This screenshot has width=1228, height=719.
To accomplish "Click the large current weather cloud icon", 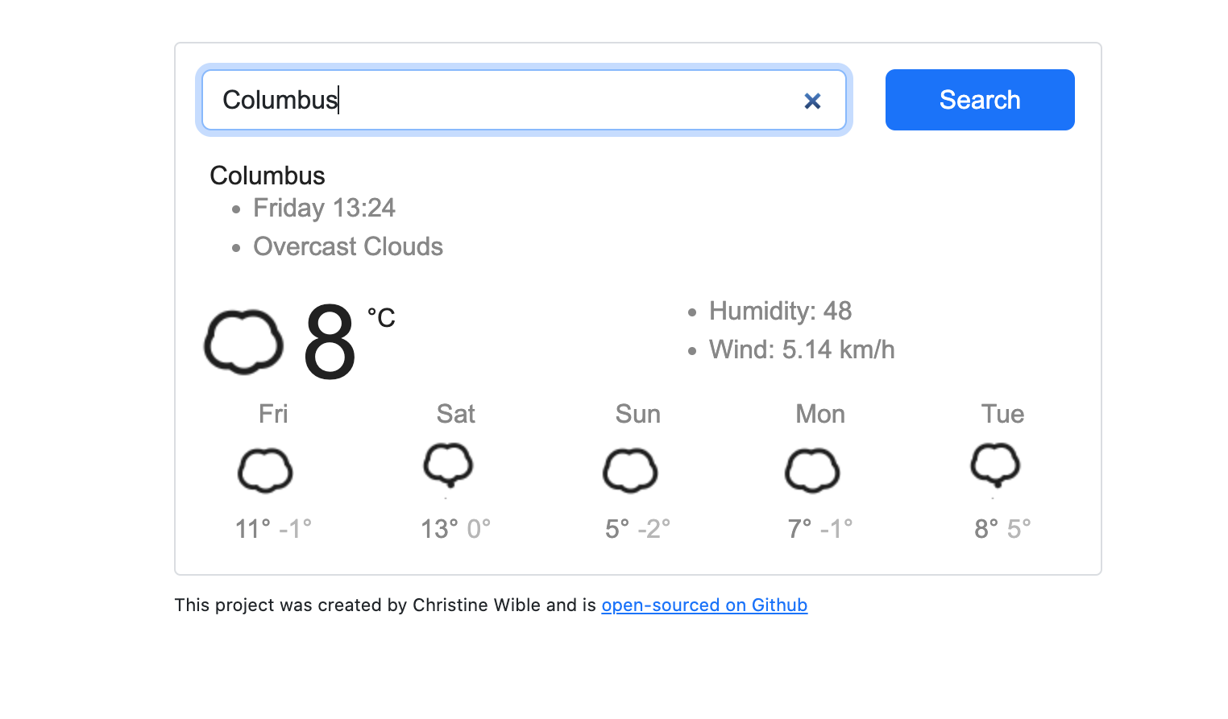I will pos(243,342).
